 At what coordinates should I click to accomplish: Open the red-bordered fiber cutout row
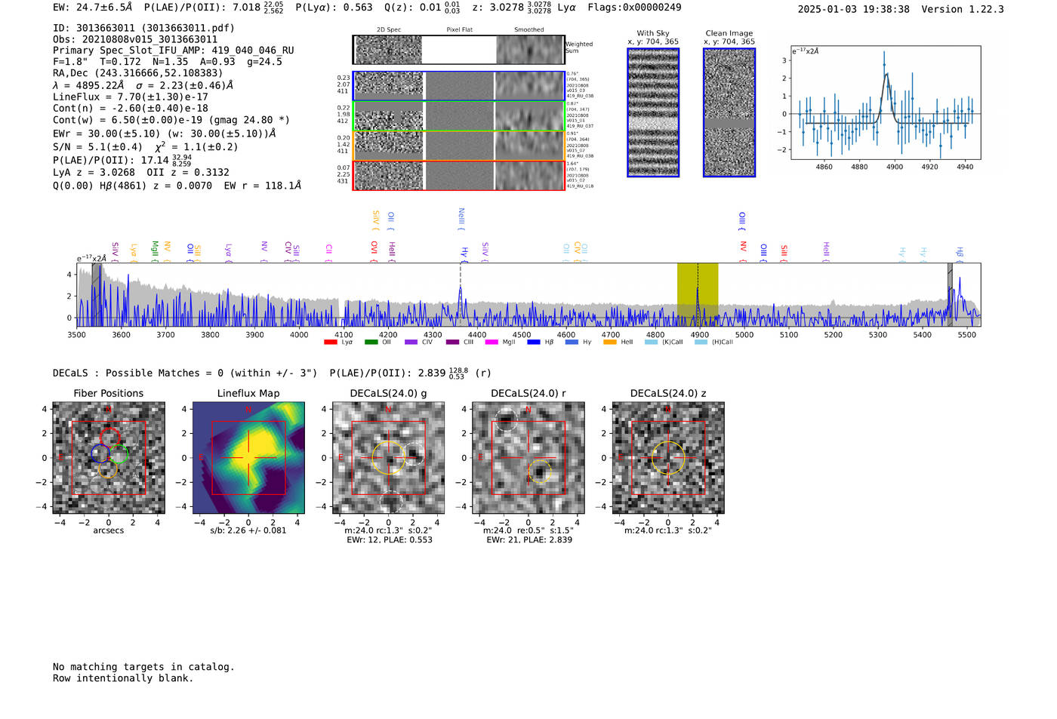pyautogui.click(x=459, y=175)
